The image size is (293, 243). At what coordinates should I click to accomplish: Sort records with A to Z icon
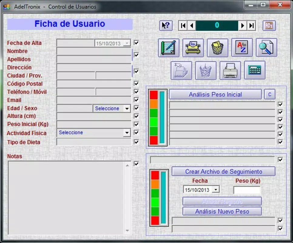[x=242, y=47]
